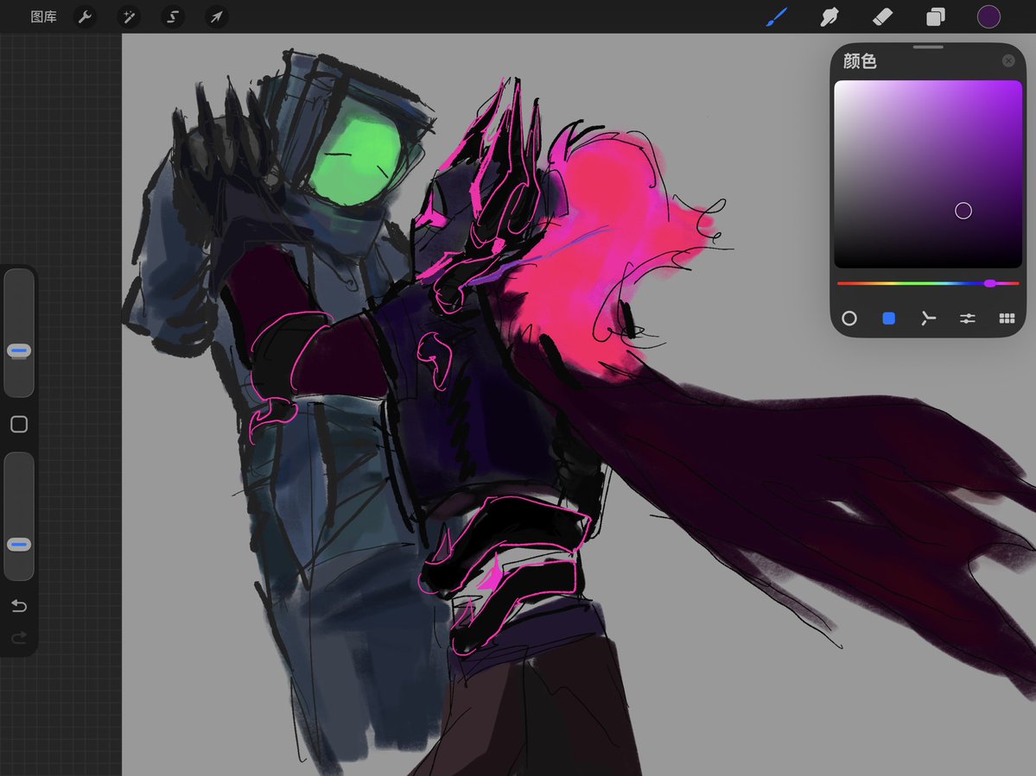Close the 颜色 color panel
The height and width of the screenshot is (776, 1036).
[1008, 60]
